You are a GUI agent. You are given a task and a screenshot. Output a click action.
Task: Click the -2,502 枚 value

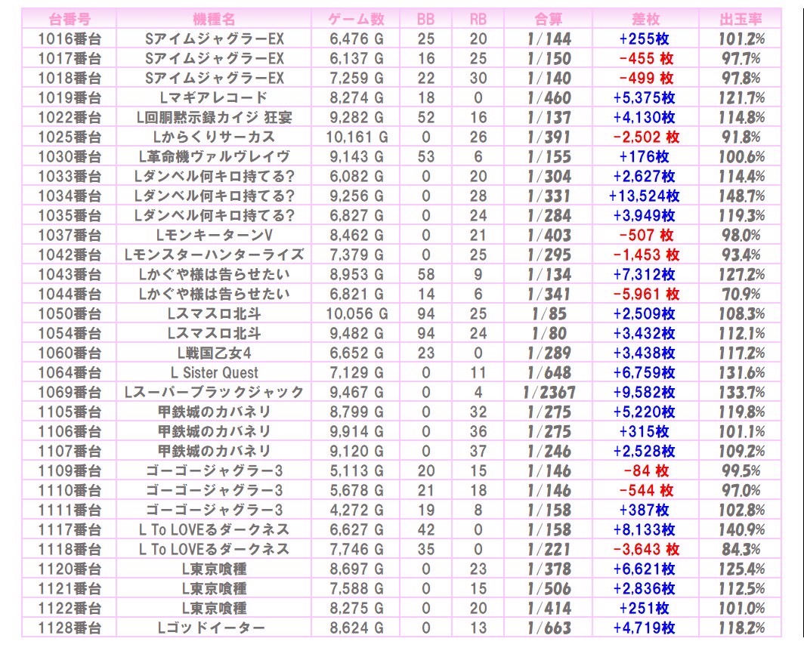pyautogui.click(x=646, y=137)
